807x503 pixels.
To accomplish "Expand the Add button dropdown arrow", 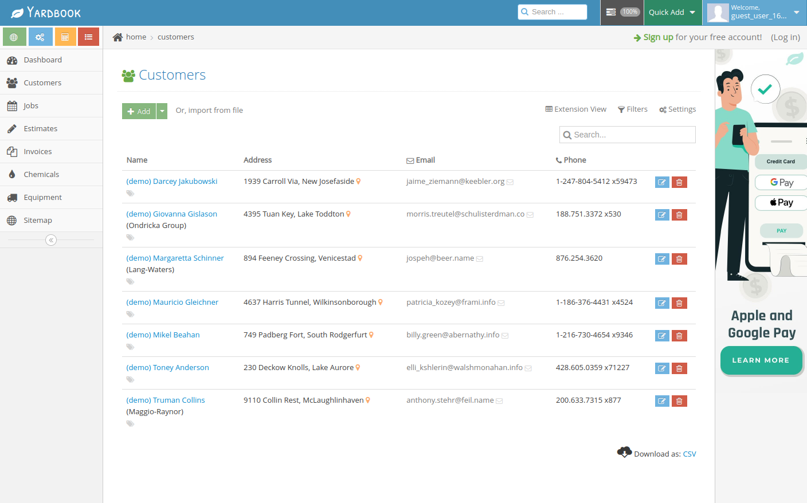I will (x=162, y=111).
